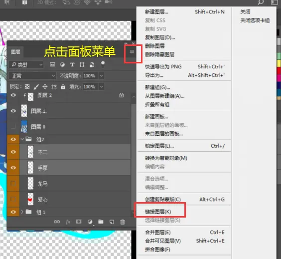Image resolution: width=281 pixels, height=259 pixels.
Task: Filter layers by pixel layer icon
Action: pyautogui.click(x=52, y=64)
